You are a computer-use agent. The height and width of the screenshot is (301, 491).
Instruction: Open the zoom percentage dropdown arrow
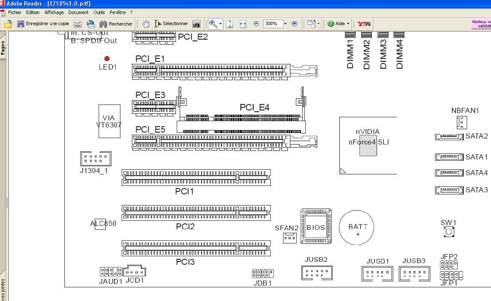(285, 24)
